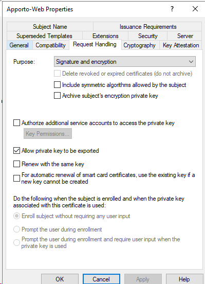This screenshot has width=205, height=284.
Task: Check the smart card automatic renewal option
Action: [x=16, y=178]
